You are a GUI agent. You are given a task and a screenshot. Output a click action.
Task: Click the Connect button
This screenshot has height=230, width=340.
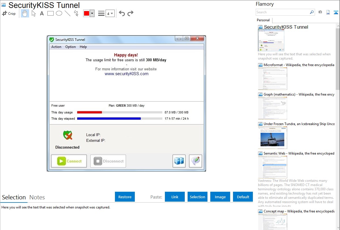[69, 161]
